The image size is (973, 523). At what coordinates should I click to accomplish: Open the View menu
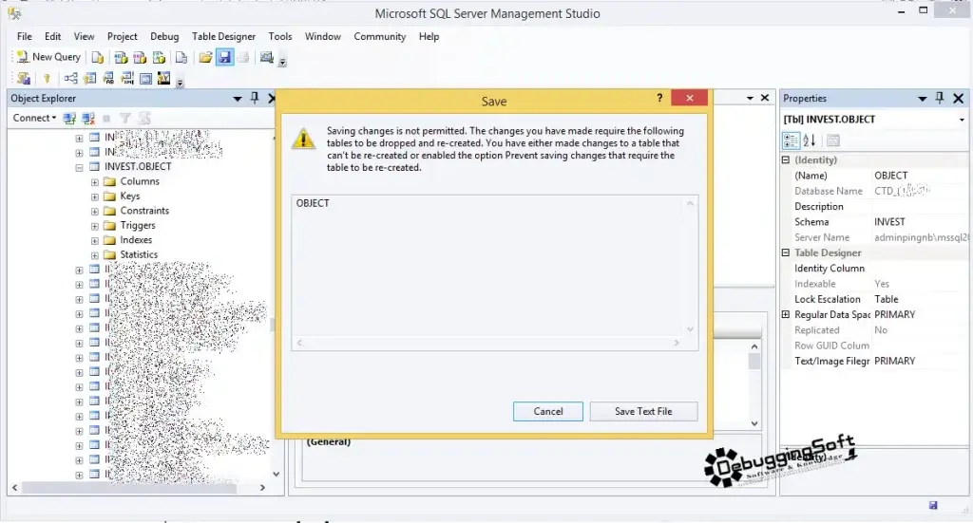tap(84, 37)
